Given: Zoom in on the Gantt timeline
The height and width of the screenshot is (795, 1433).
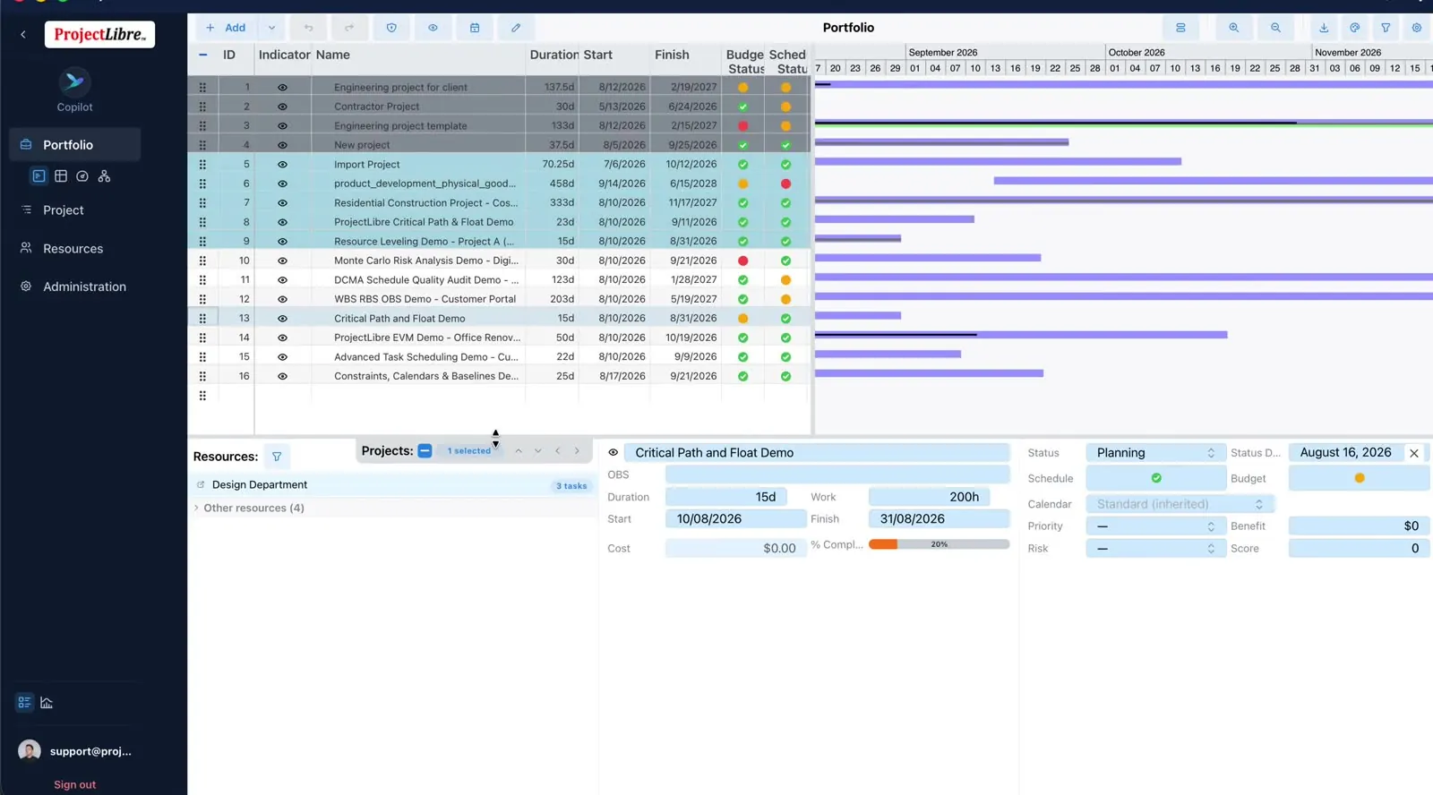Looking at the screenshot, I should click(1234, 28).
